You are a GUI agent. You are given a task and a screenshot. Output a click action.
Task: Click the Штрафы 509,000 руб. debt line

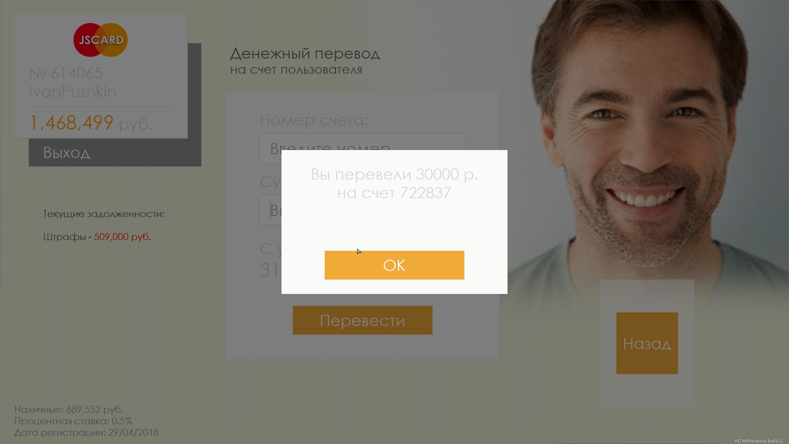point(97,237)
